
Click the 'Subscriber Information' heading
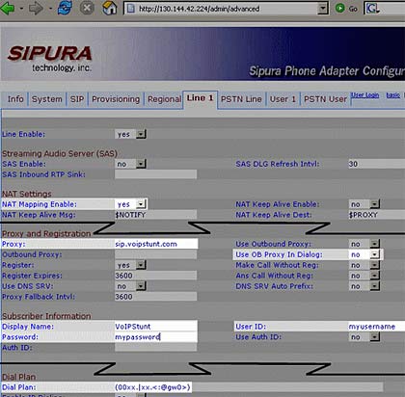click(x=46, y=316)
